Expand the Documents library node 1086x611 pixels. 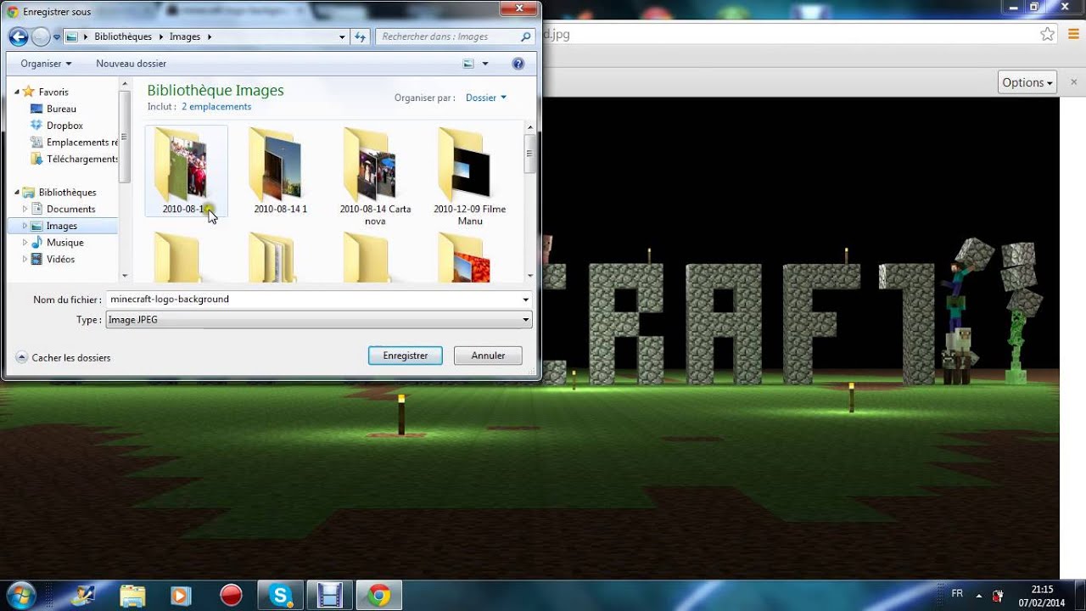pyautogui.click(x=25, y=209)
